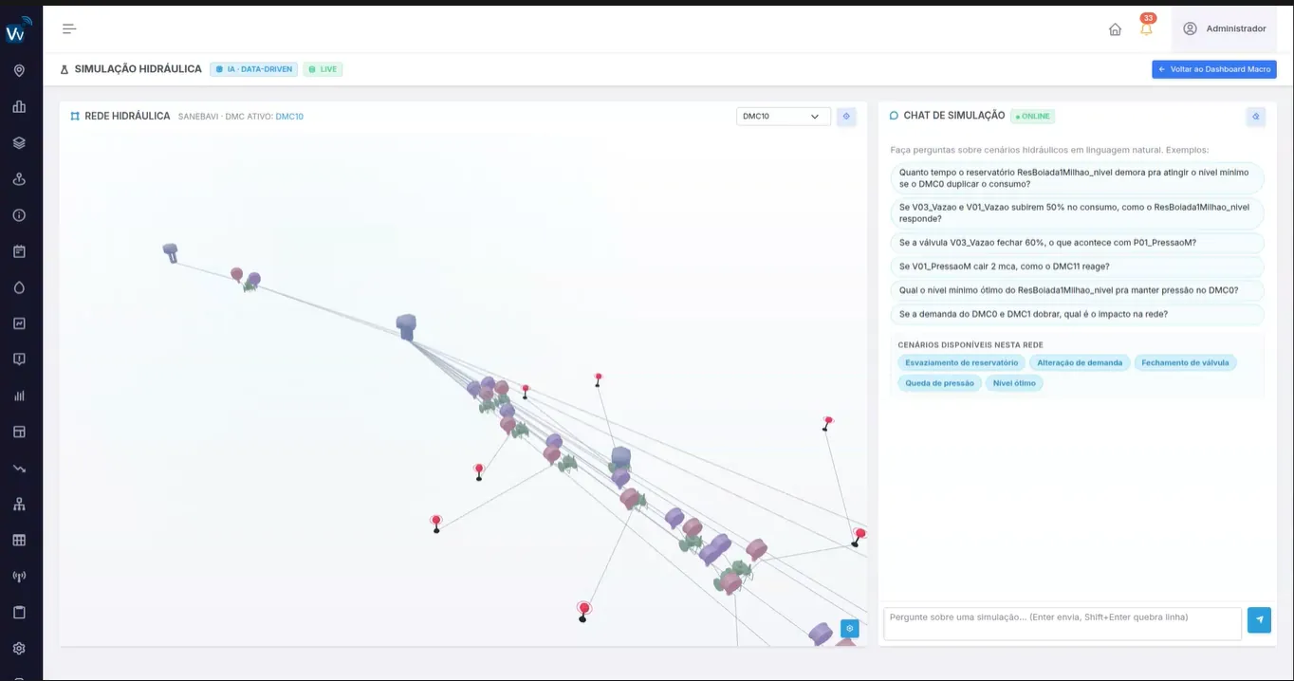1294x681 pixels.
Task: Select the Alteração de demanda scenario chip
Action: tap(1080, 362)
